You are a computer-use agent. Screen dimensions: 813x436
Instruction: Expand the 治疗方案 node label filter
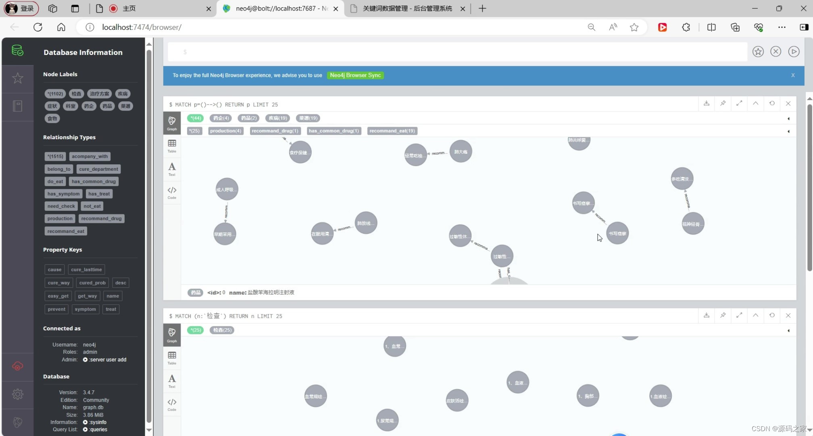click(x=100, y=94)
